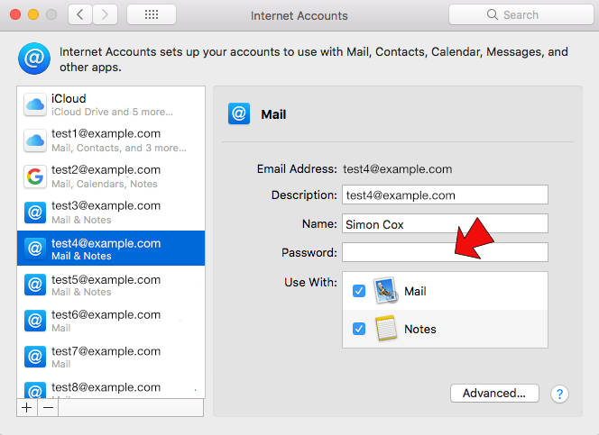The height and width of the screenshot is (435, 599).
Task: Click the @ icon beside test4@example.com
Action: tap(35, 249)
